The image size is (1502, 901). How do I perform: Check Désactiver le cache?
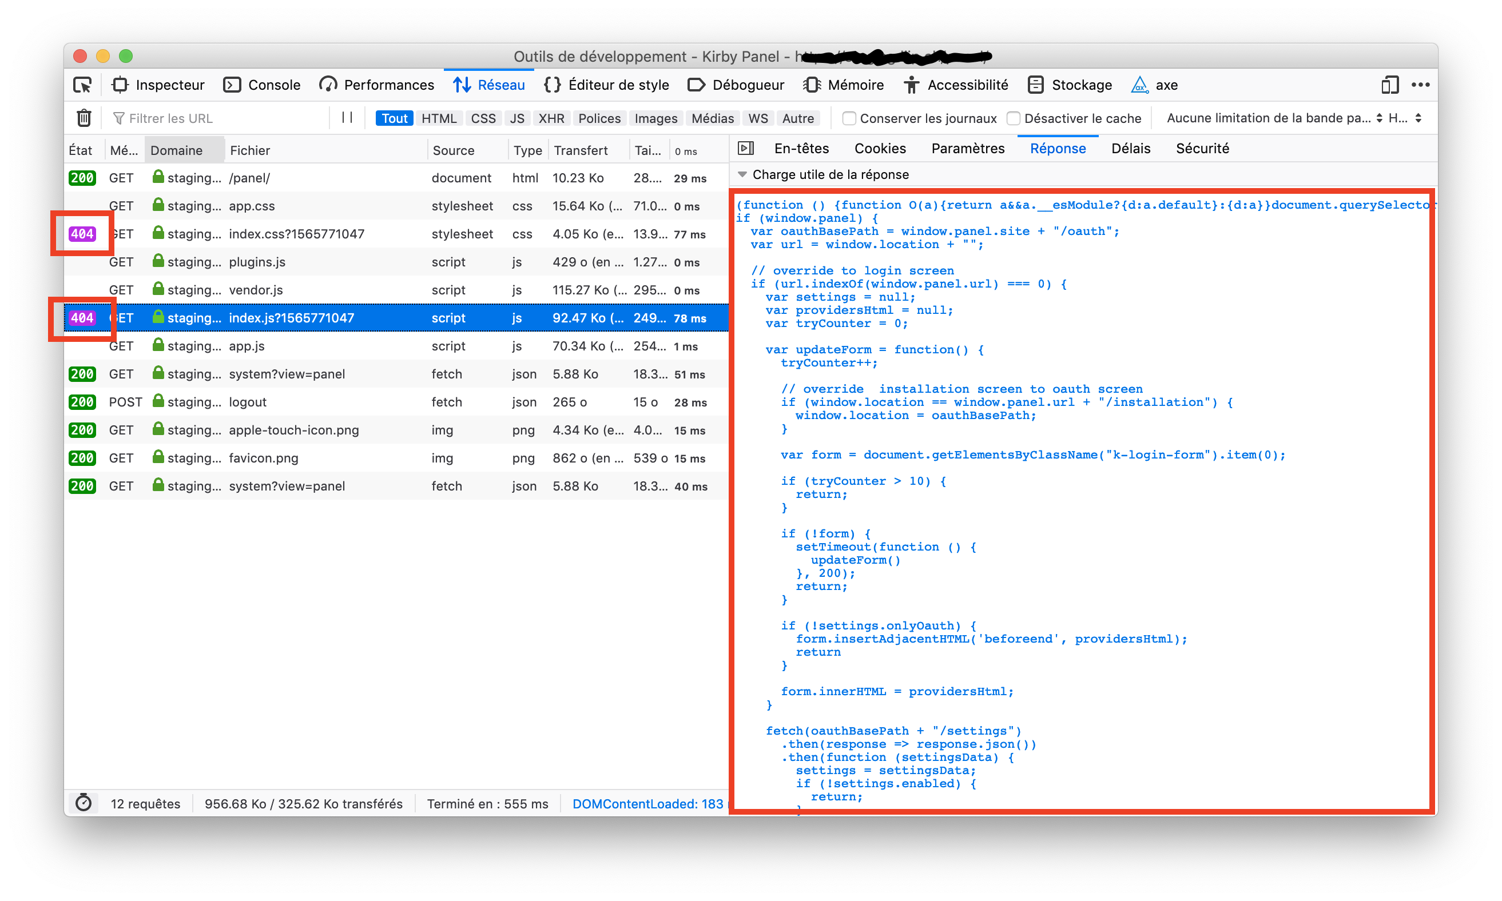[x=1013, y=118]
